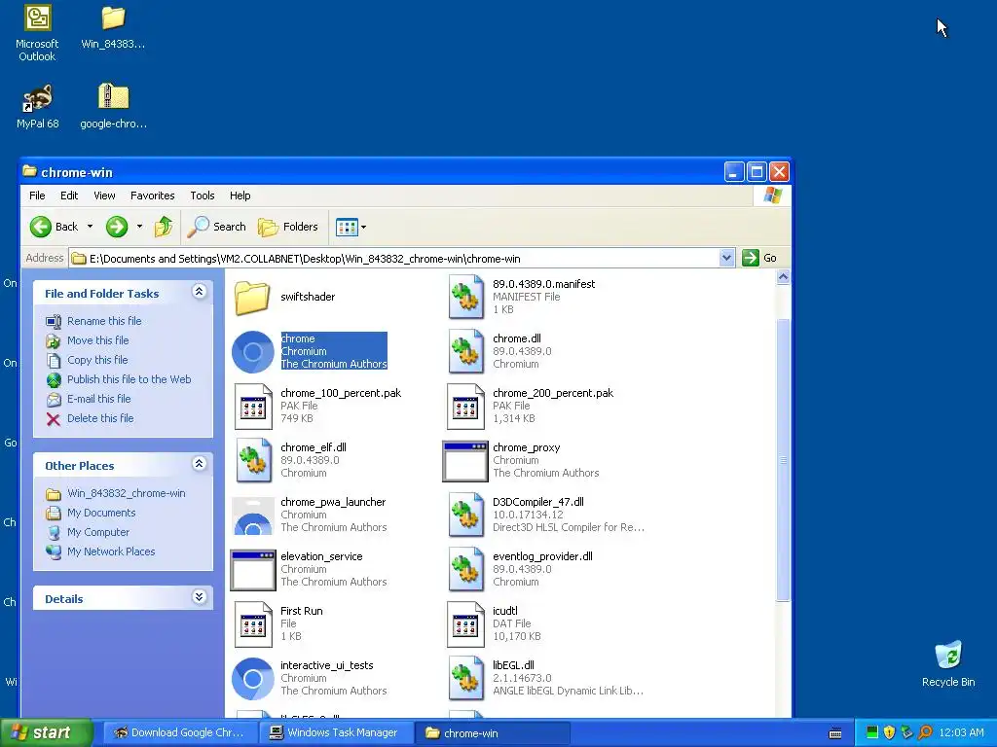Collapse the Other Places panel
The image size is (997, 747).
tap(199, 464)
